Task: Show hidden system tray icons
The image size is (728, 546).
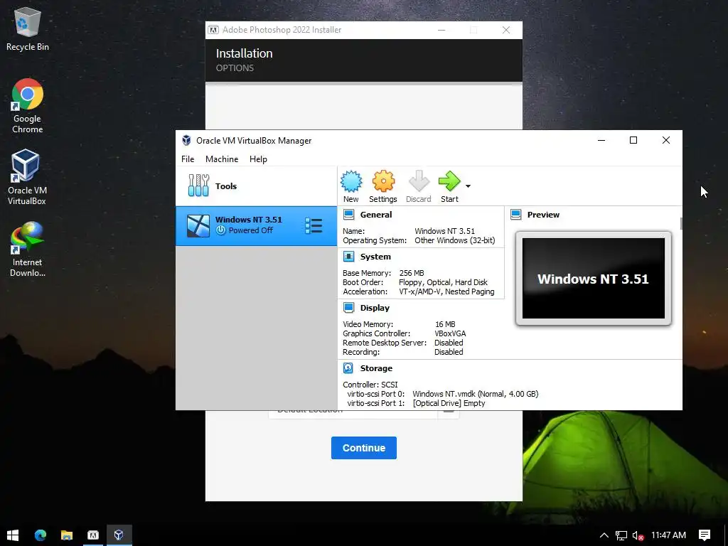Action: click(x=604, y=535)
